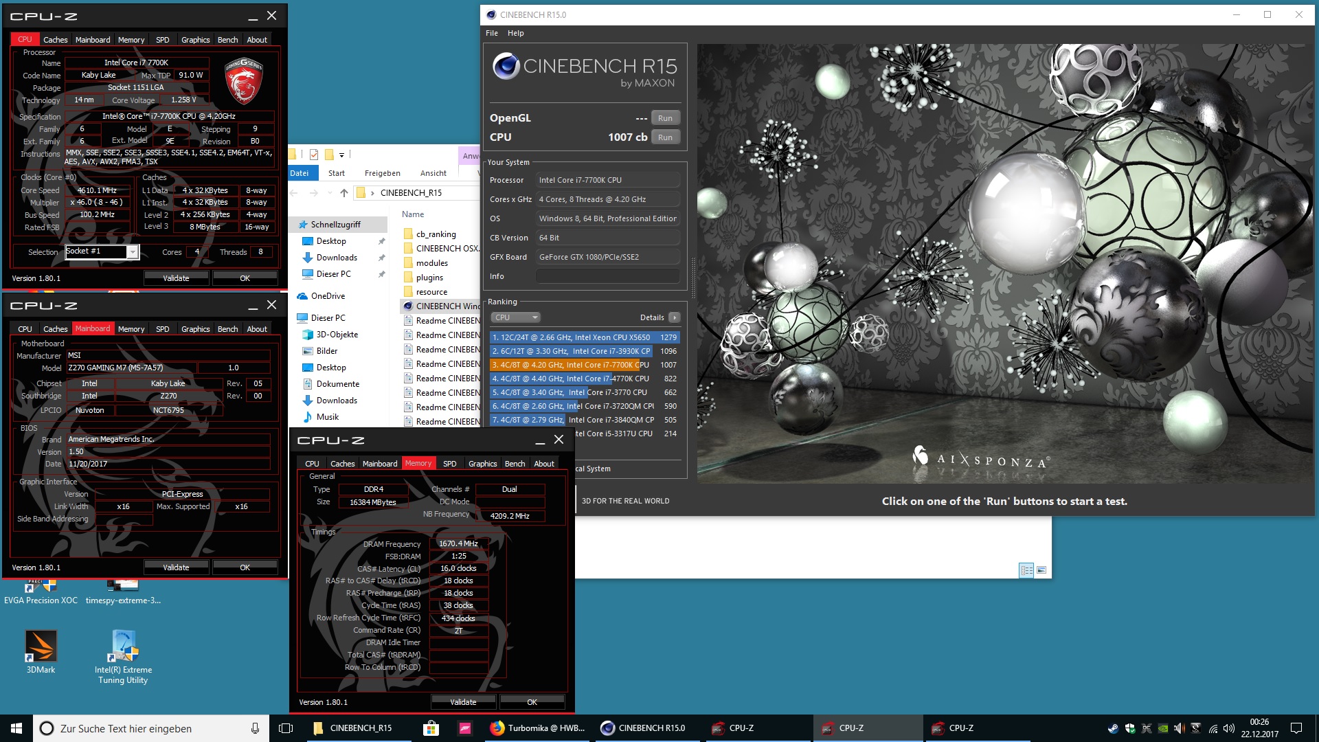1319x742 pixels.
Task: Select 3D-Objekte in Explorer navigation pane
Action: point(337,335)
